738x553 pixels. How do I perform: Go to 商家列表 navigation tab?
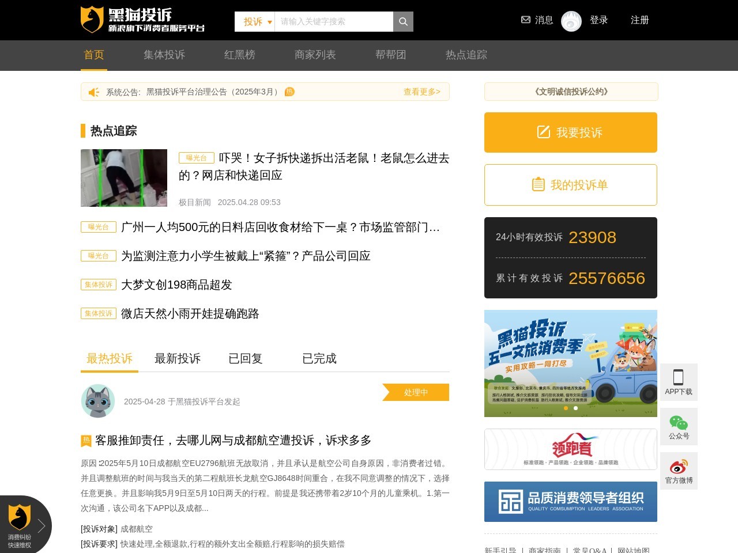[x=315, y=55]
